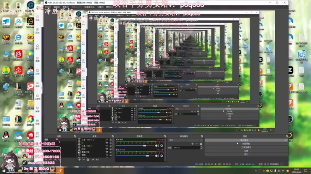The width and height of the screenshot is (311, 174).
Task: Open source properties gear icon
Action: (88, 160)
